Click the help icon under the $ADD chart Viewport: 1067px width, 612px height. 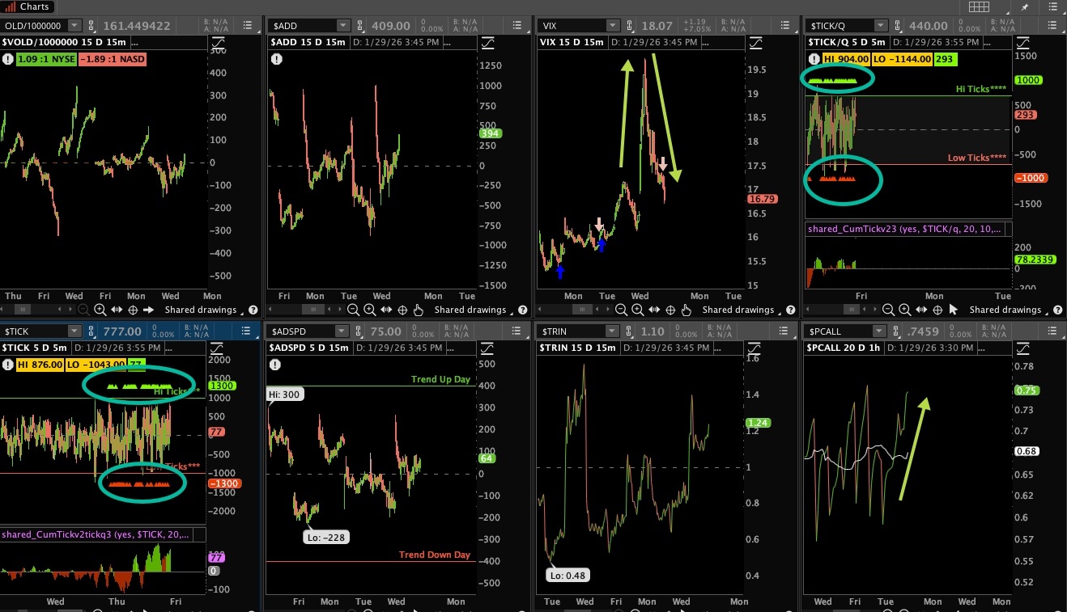(x=521, y=310)
